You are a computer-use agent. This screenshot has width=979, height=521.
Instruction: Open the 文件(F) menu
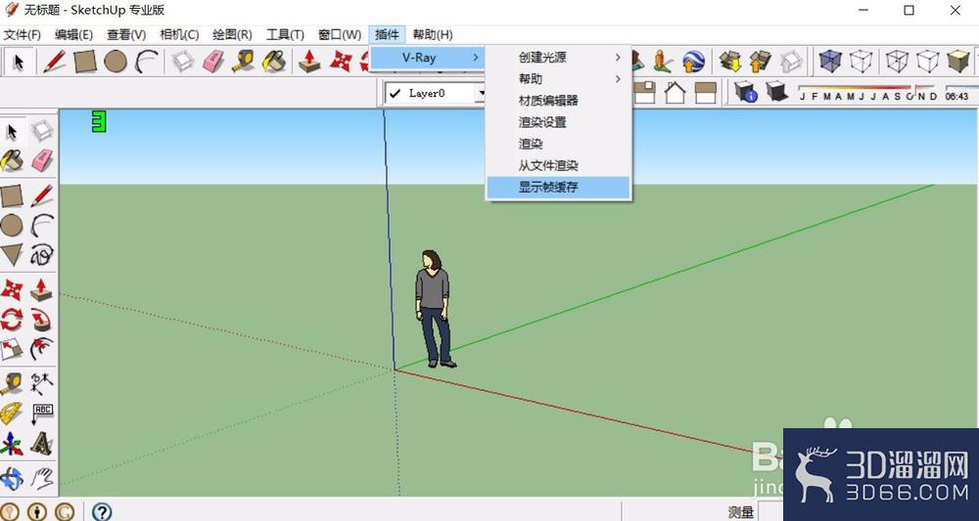23,35
